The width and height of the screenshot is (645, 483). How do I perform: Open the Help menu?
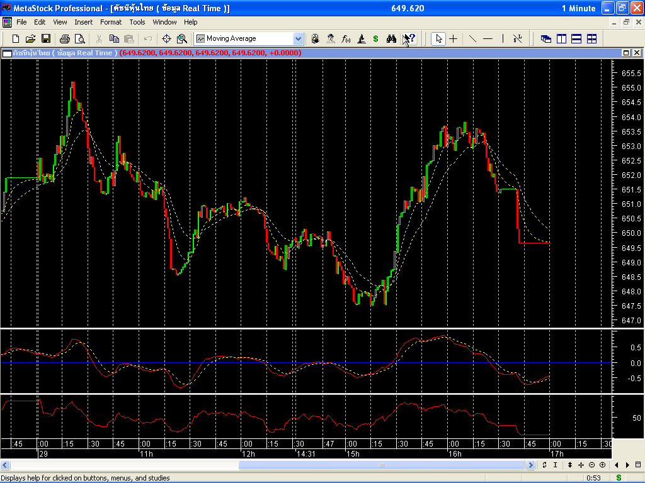(x=190, y=22)
